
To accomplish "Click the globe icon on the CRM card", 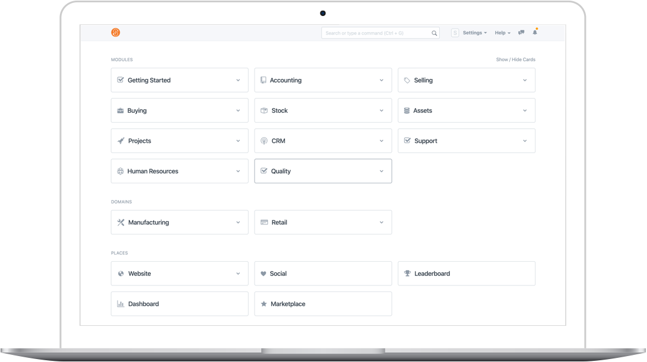I will pyautogui.click(x=263, y=141).
